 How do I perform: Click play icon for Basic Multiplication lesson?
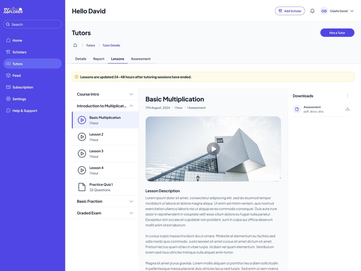(x=82, y=120)
